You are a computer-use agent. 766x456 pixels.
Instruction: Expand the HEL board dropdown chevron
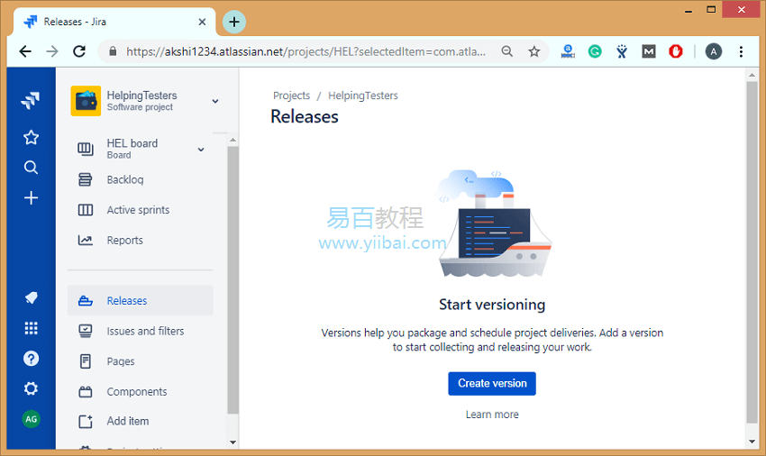(201, 149)
